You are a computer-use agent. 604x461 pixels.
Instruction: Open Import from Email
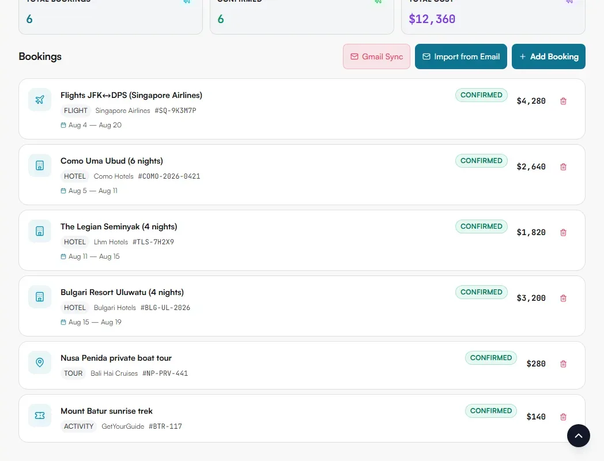(460, 56)
